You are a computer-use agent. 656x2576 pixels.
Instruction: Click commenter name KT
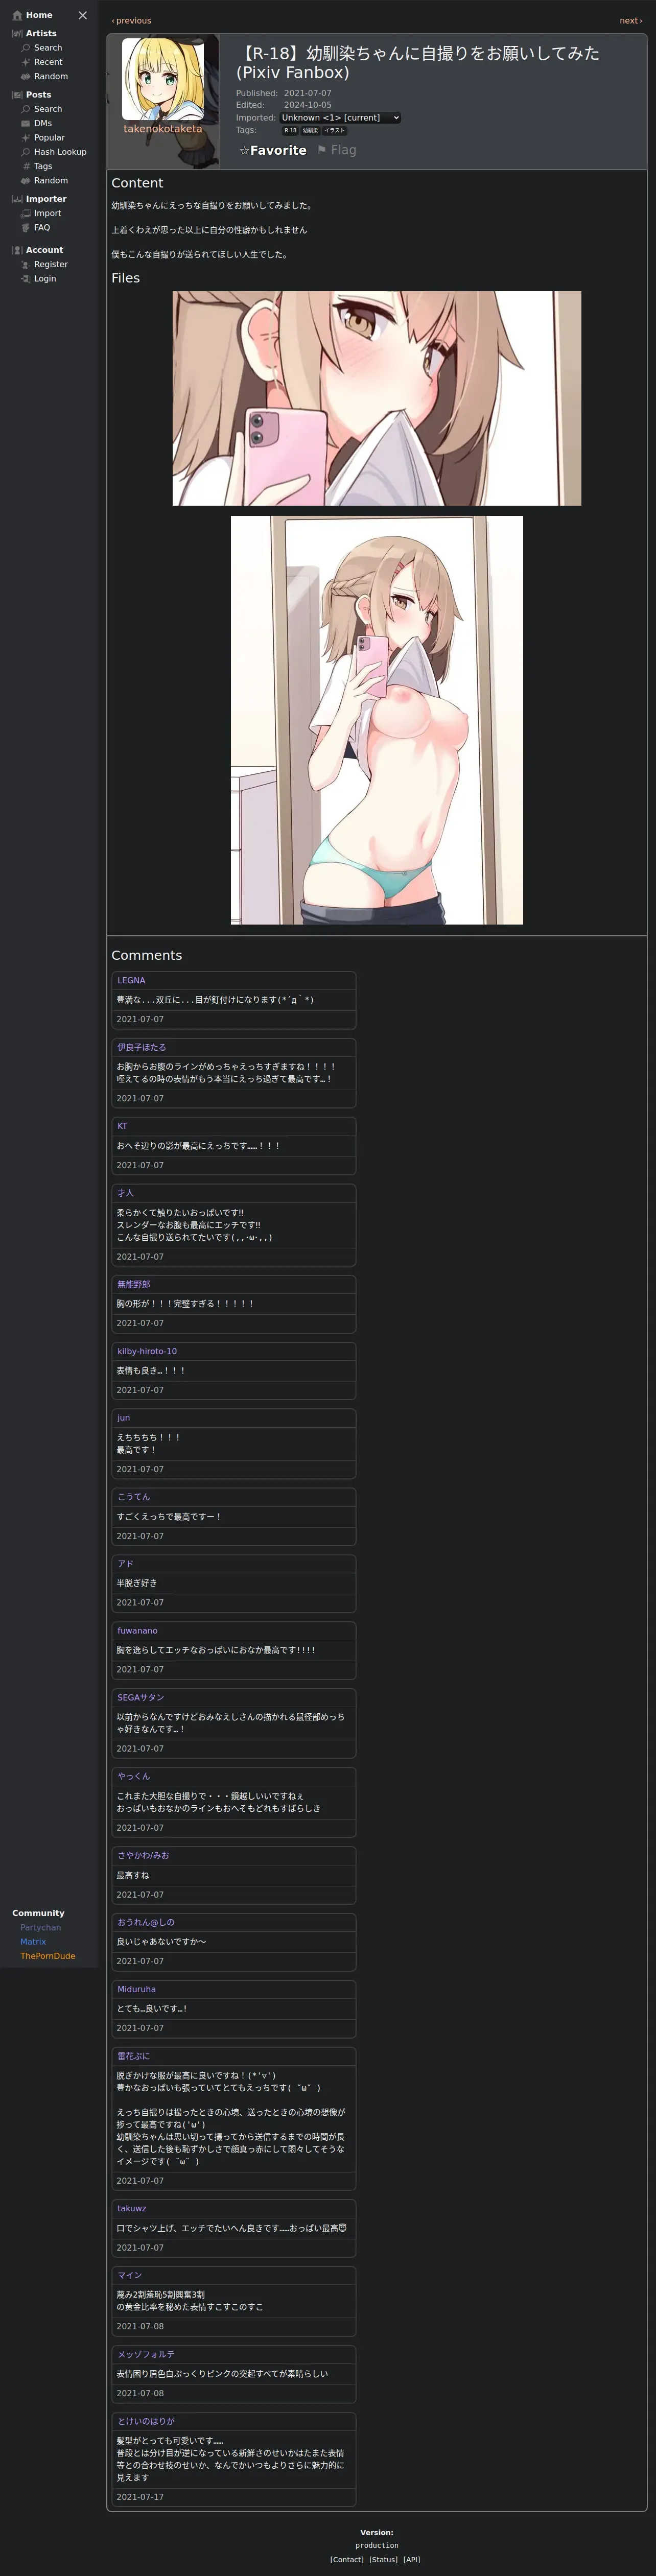122,1127
